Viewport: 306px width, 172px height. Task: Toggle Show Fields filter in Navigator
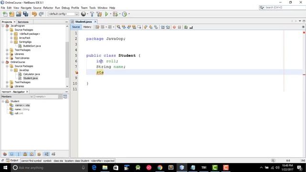point(11,154)
